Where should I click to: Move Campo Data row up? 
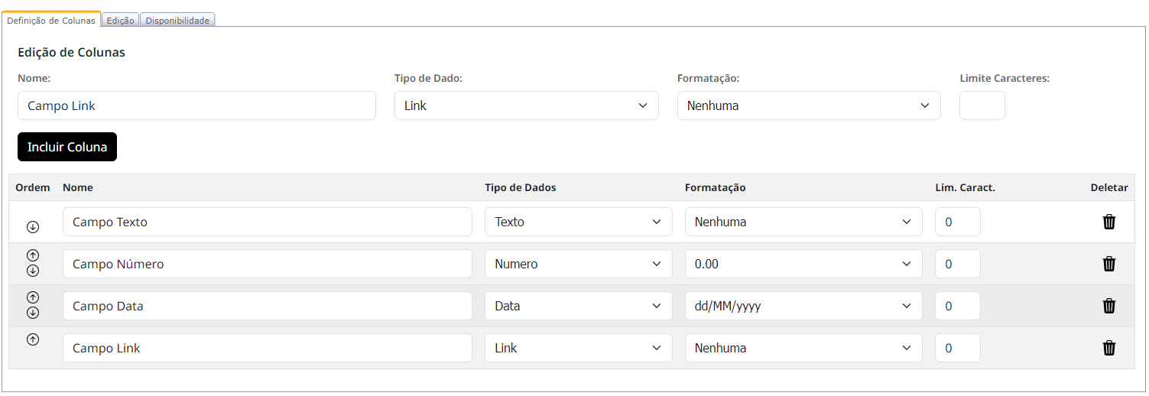[x=33, y=297]
